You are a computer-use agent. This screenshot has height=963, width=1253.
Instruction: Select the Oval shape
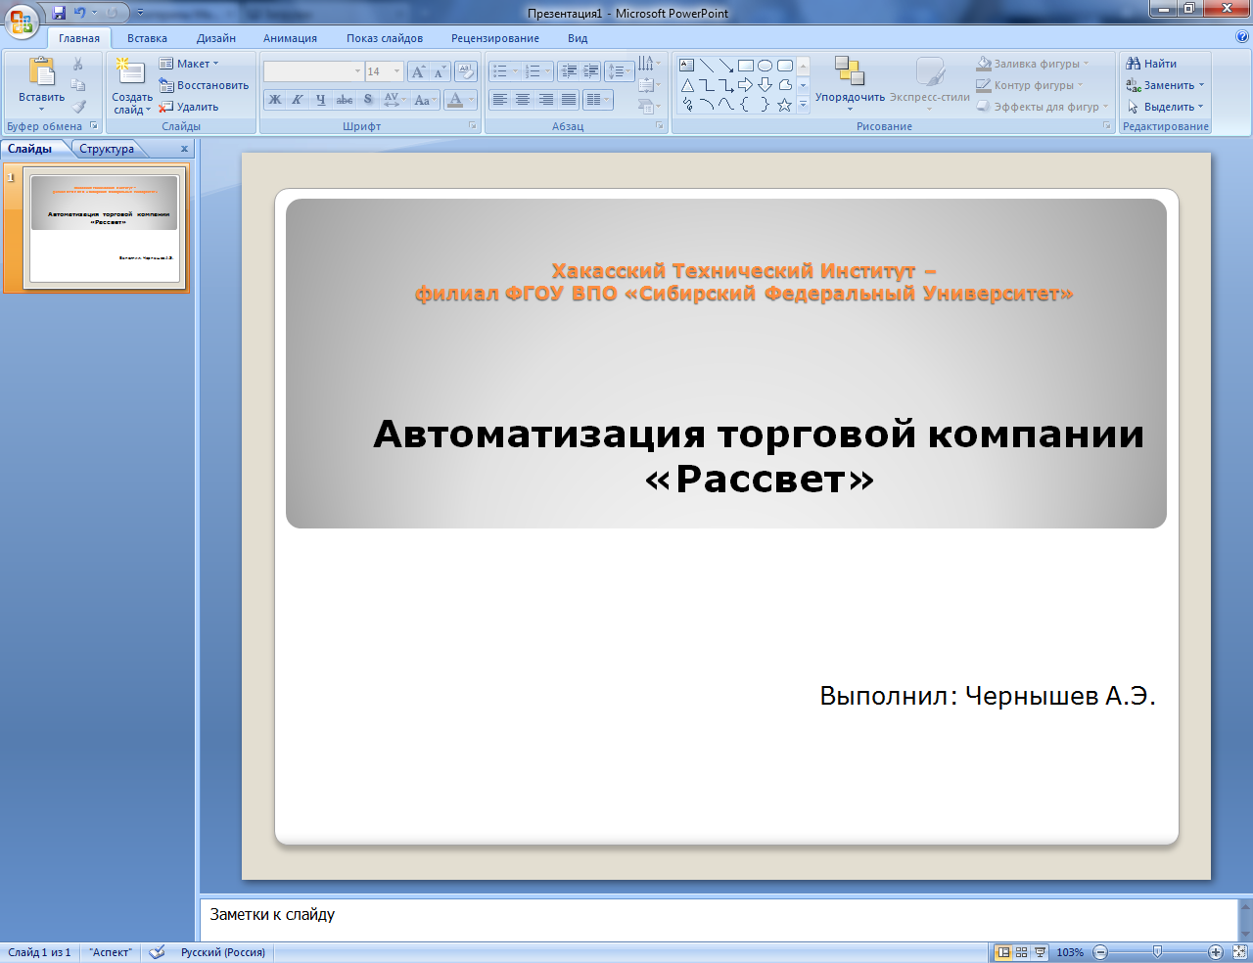pos(766,66)
